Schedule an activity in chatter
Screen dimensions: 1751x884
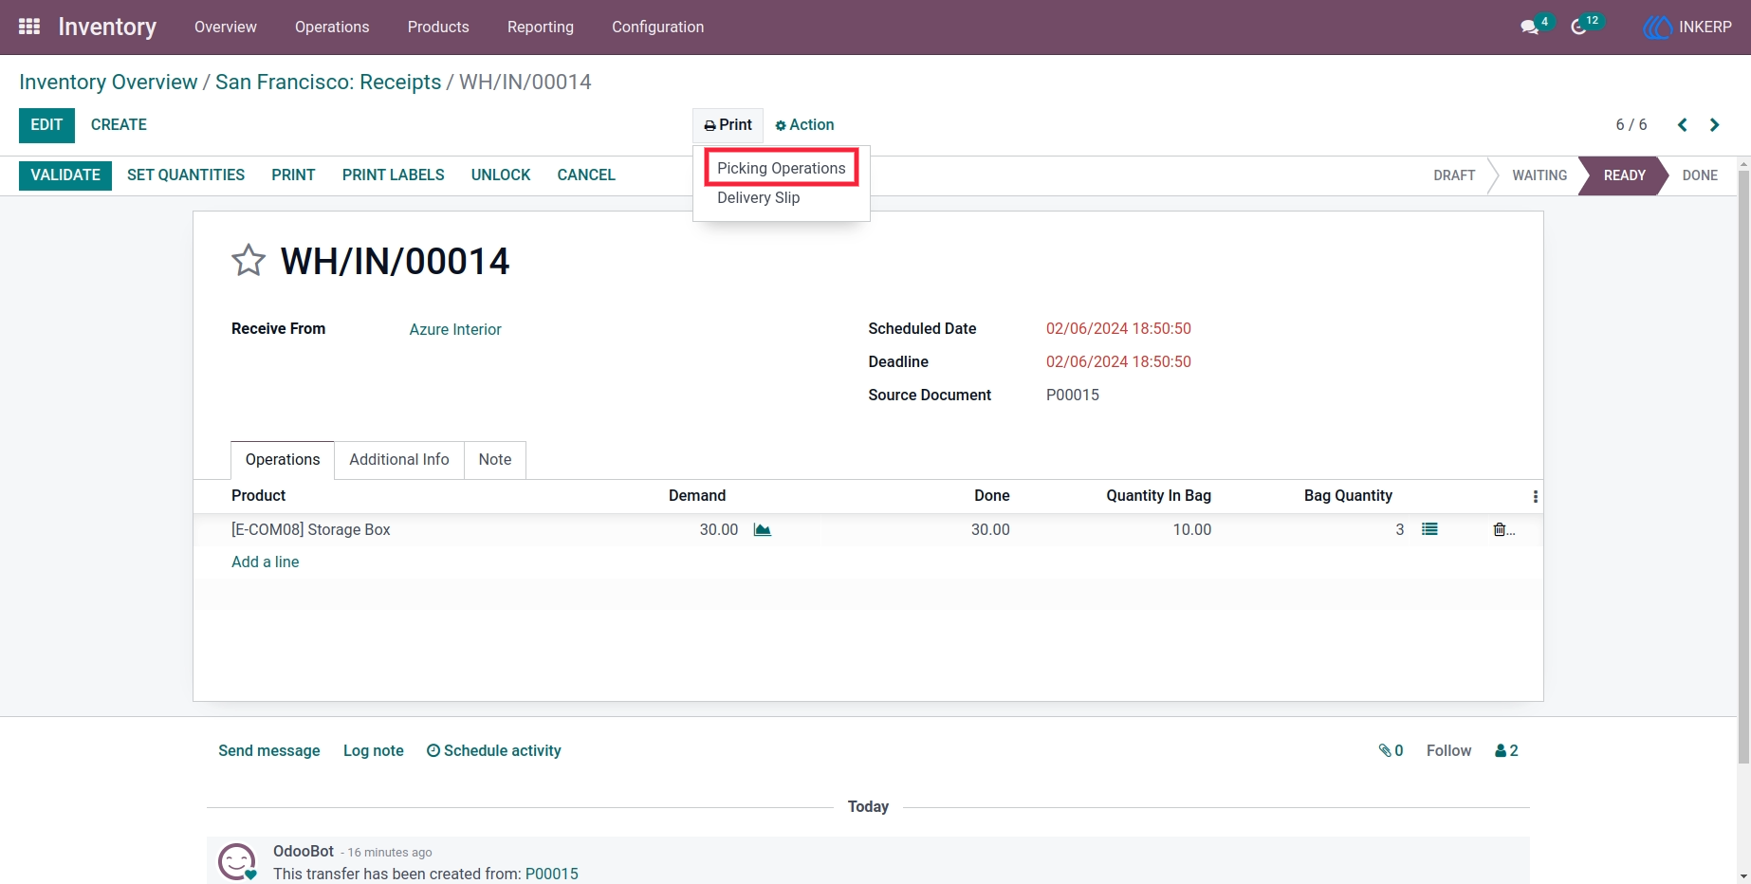pos(494,750)
